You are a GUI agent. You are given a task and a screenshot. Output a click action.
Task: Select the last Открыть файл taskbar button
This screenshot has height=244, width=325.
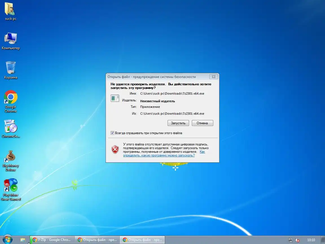[142, 240]
